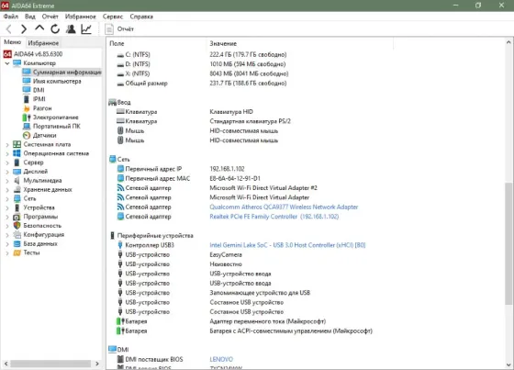Image resolution: width=514 pixels, height=370 pixels.
Task: Switch to the Меню tab
Action: click(x=13, y=42)
